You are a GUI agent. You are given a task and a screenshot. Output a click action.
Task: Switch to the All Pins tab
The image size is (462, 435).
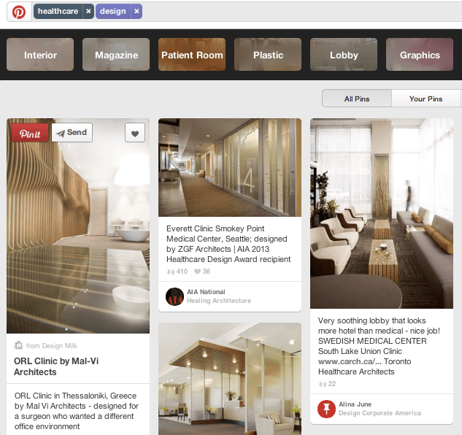pos(357,99)
